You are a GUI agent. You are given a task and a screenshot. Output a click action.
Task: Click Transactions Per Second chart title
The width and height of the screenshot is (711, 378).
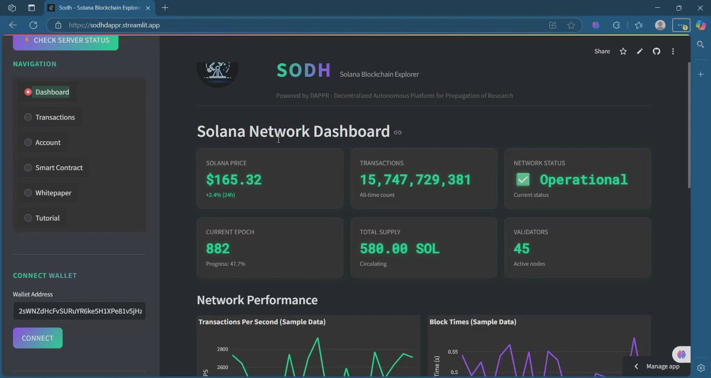pyautogui.click(x=262, y=322)
